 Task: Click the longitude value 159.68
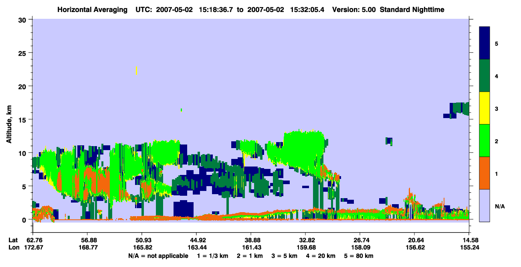(x=305, y=247)
